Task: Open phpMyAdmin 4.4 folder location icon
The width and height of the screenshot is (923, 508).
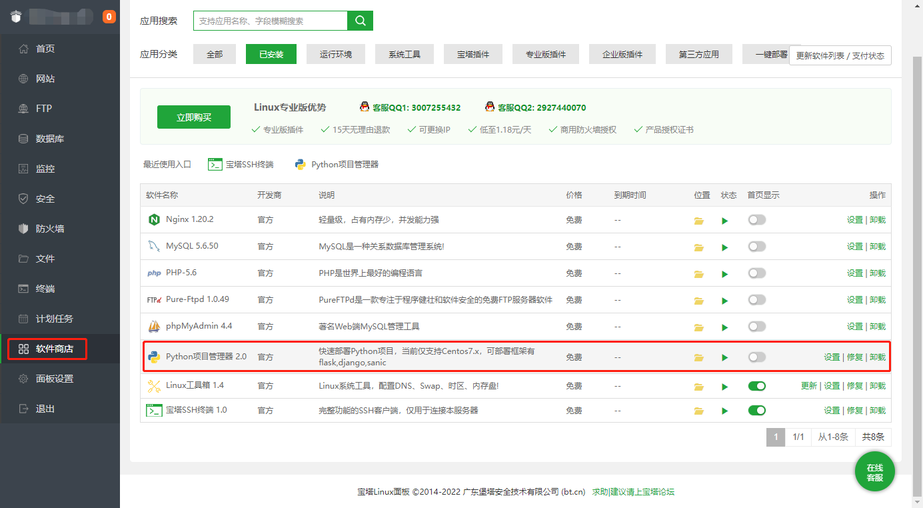Action: [x=698, y=327]
